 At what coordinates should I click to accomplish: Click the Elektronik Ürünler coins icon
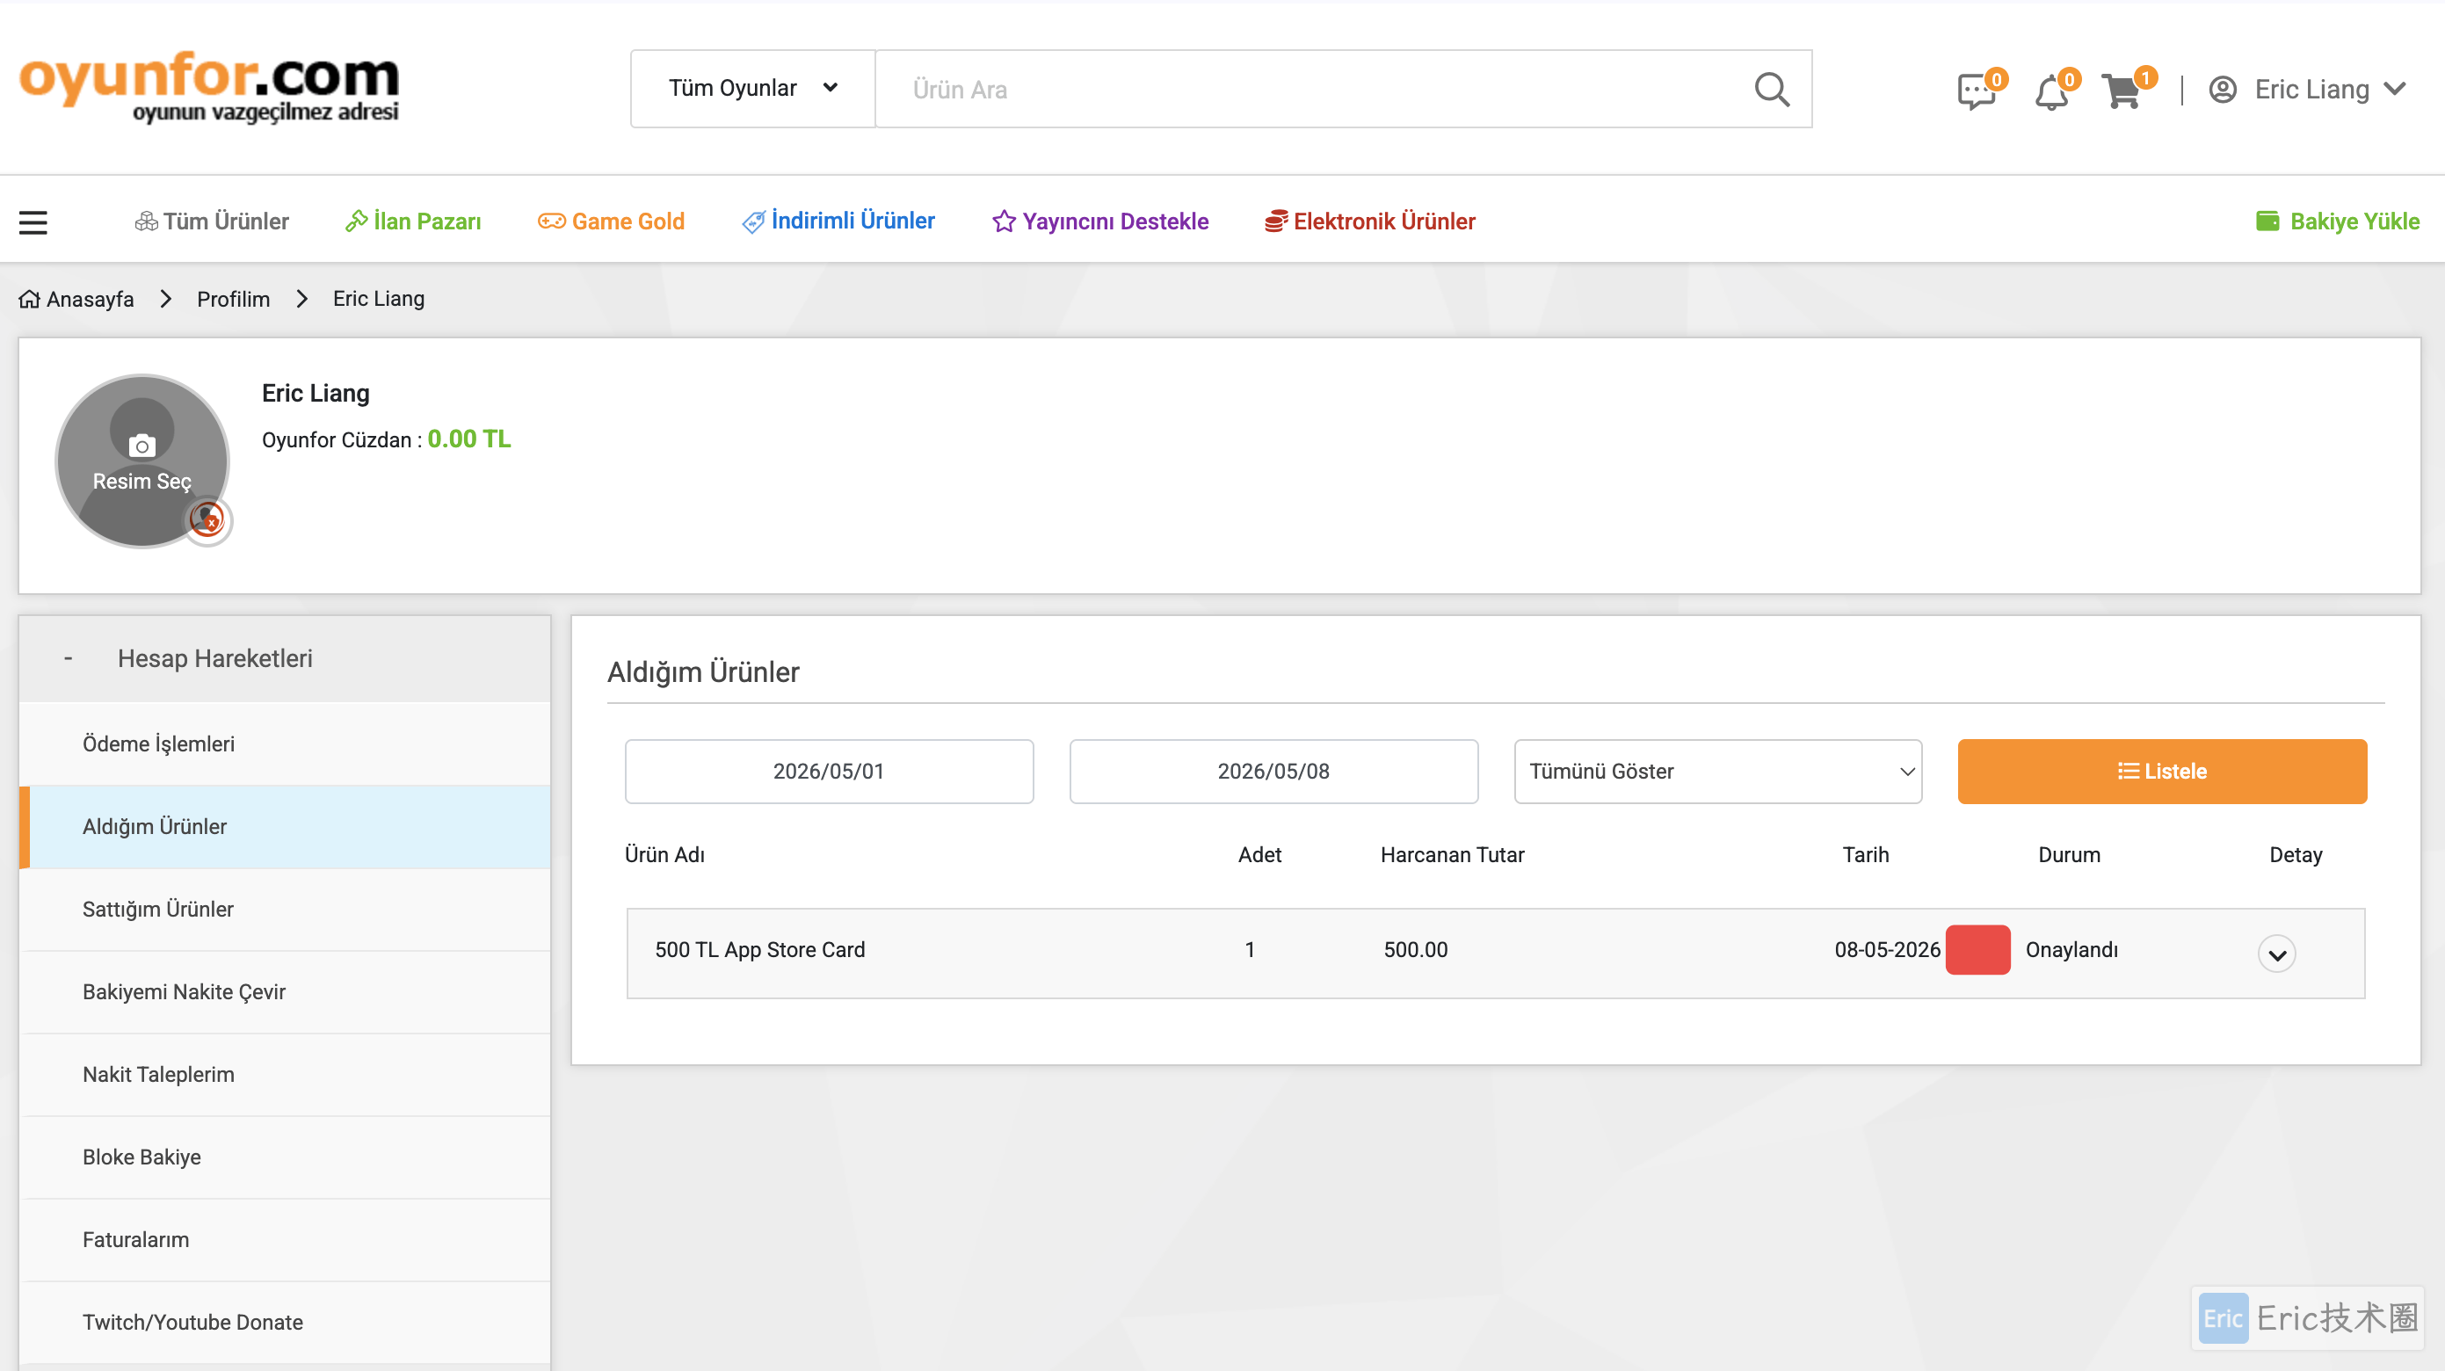(1275, 221)
